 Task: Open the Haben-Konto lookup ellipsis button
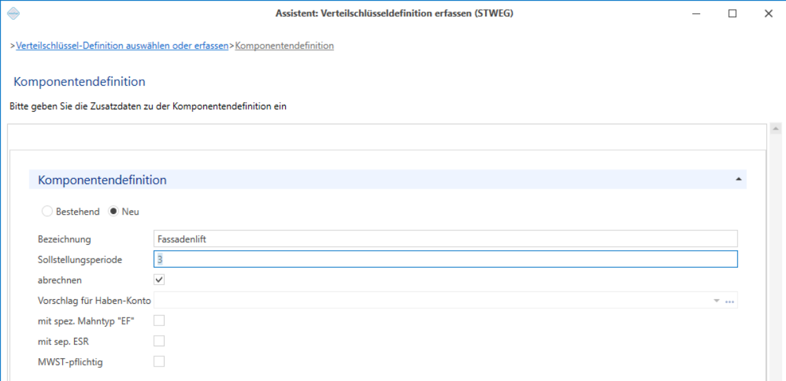tap(730, 301)
